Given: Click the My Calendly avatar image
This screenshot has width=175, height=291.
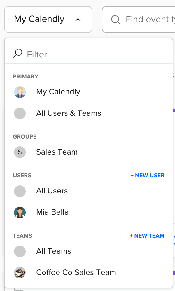Looking at the screenshot, I should coord(20,92).
